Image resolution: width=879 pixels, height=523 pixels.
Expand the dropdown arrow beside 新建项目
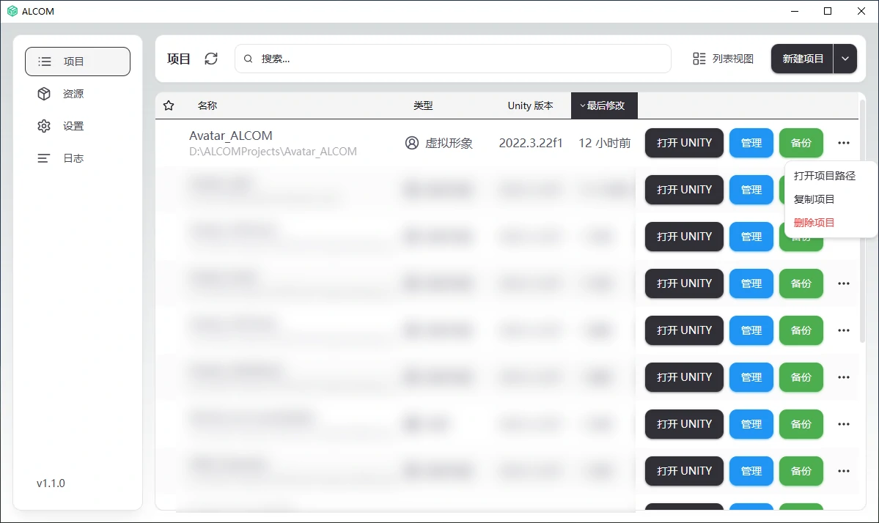click(x=845, y=59)
